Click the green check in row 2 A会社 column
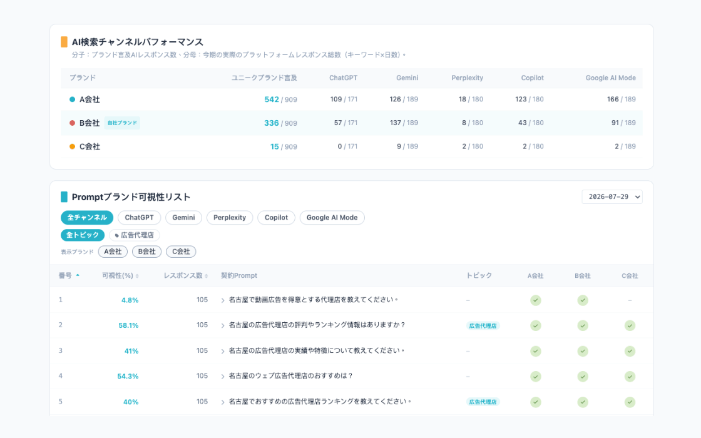 coord(536,326)
